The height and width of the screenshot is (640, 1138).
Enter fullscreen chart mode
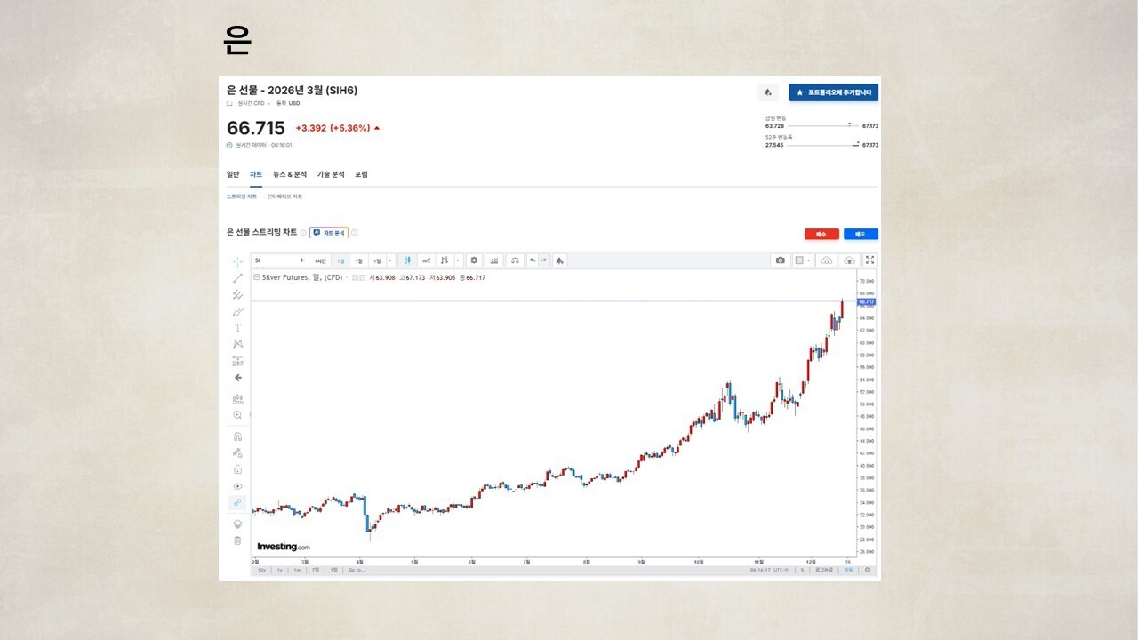pyautogui.click(x=870, y=260)
